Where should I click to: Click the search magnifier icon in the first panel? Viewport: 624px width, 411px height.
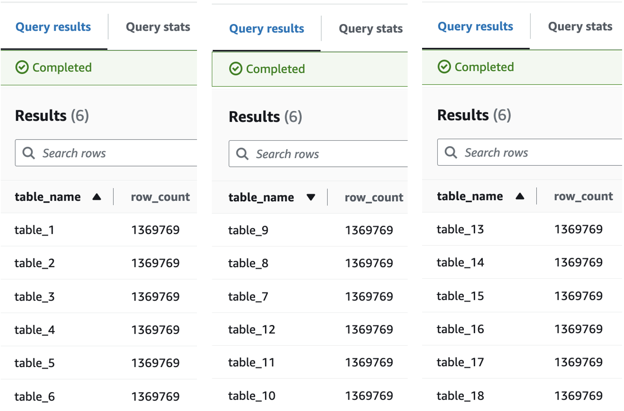coord(28,153)
